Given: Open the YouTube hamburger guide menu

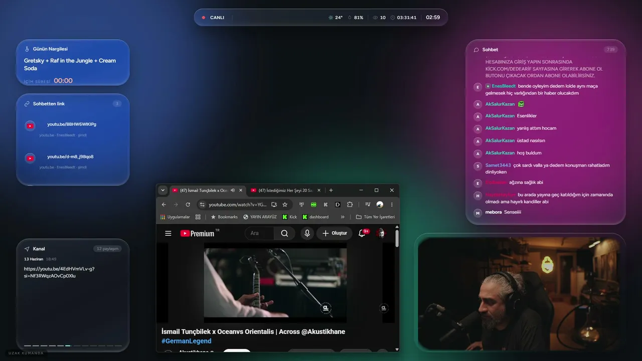Looking at the screenshot, I should [x=168, y=233].
